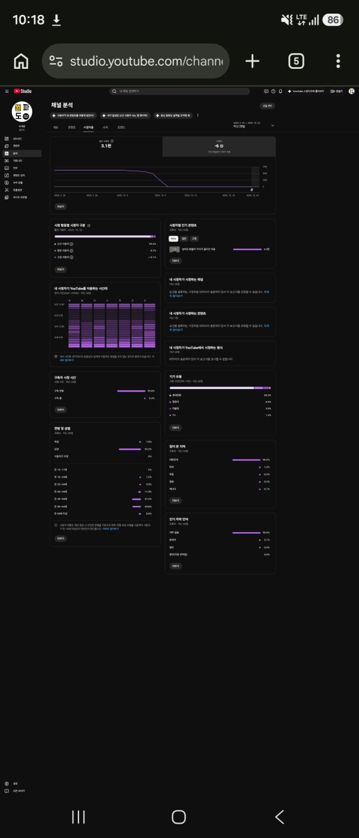Select the 구독자 -6 metric tab
Image resolution: width=359 pixels, height=838 pixels.
pos(219,147)
